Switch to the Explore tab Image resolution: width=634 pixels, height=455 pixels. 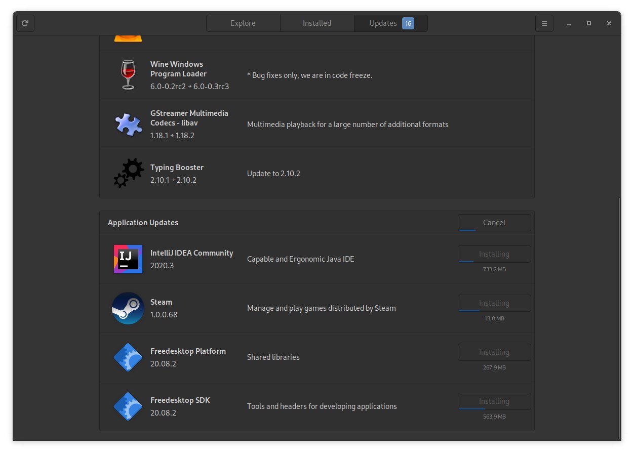pyautogui.click(x=243, y=23)
